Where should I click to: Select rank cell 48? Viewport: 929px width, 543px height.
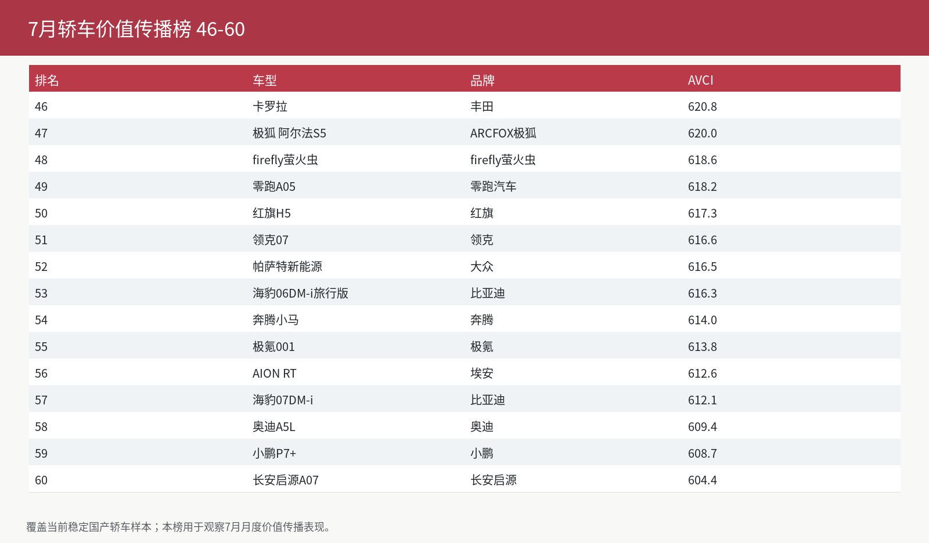coord(41,160)
